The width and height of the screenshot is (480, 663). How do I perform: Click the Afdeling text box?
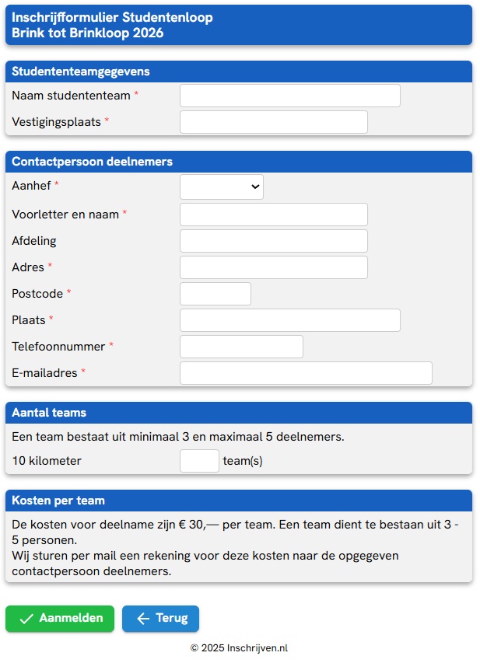[x=273, y=241]
